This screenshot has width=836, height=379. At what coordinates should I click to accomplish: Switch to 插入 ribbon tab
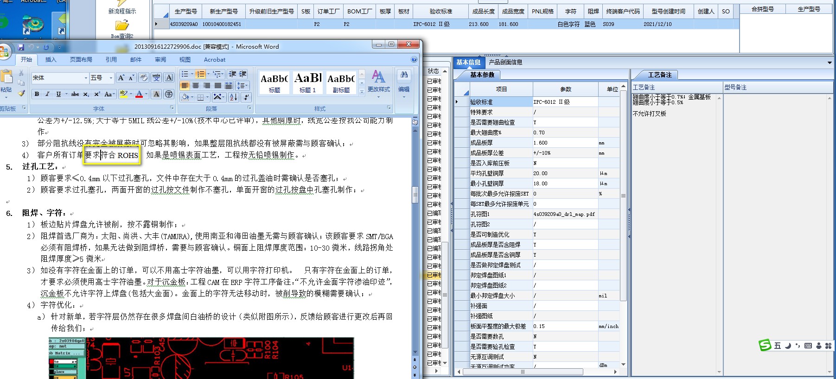click(x=51, y=60)
